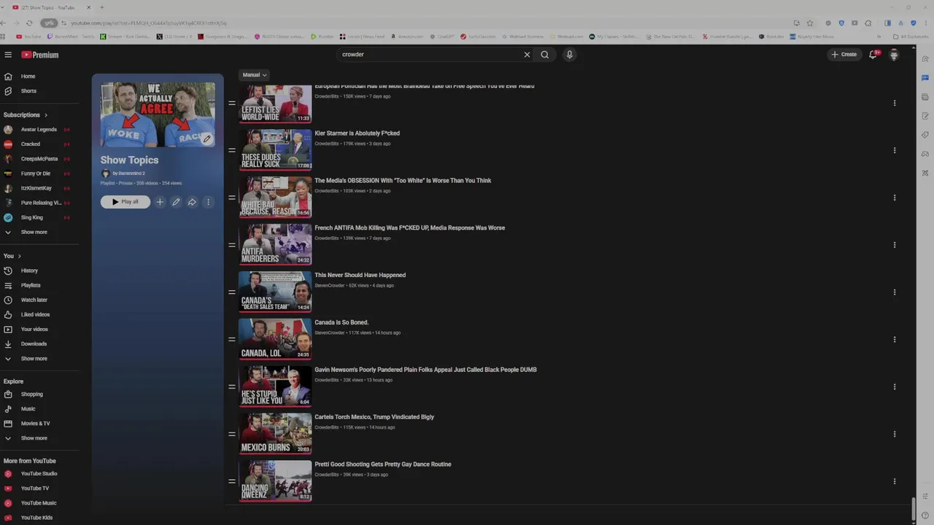Open the Funny Or Die subscription
The height and width of the screenshot is (525, 934).
pos(36,174)
